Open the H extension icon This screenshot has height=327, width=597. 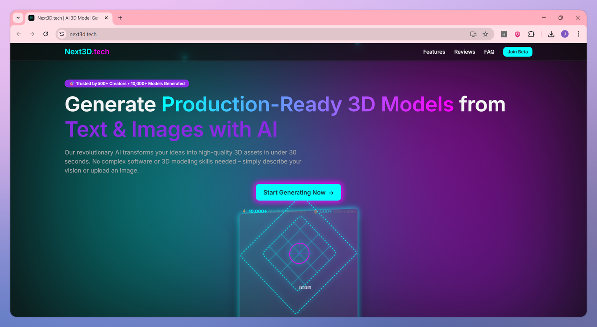coord(504,34)
